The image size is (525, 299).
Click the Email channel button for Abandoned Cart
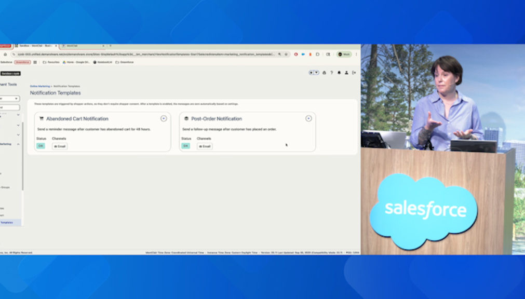(x=60, y=146)
